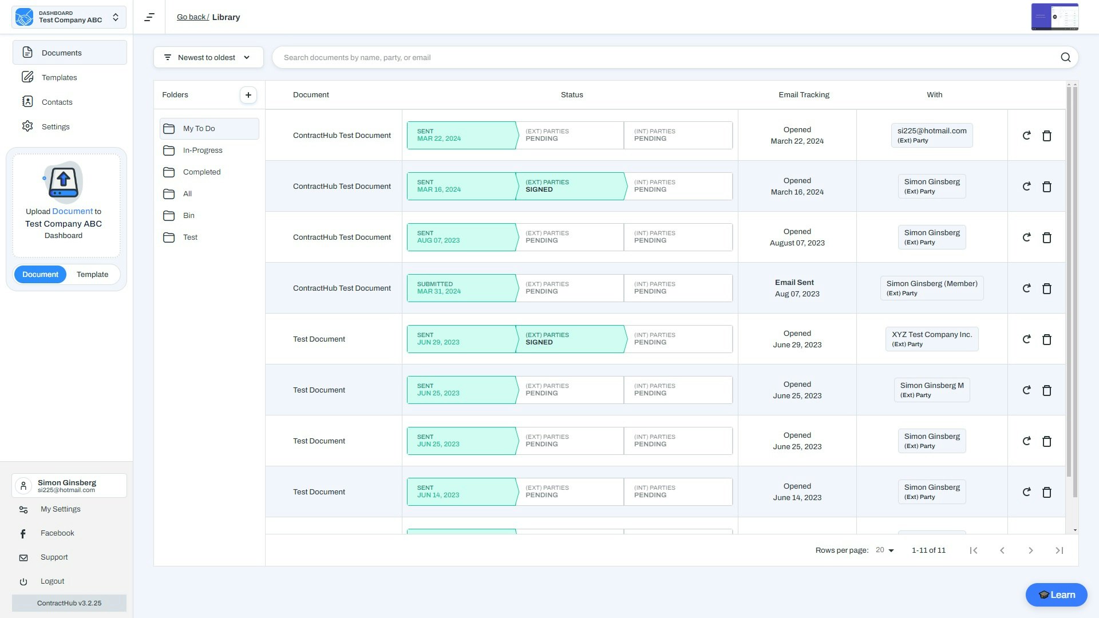Collapse sidebar with the menu toggle icon

click(149, 17)
